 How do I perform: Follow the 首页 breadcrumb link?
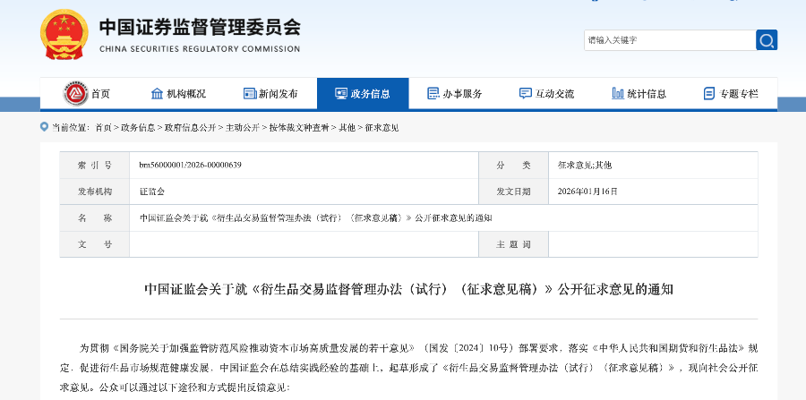click(103, 128)
